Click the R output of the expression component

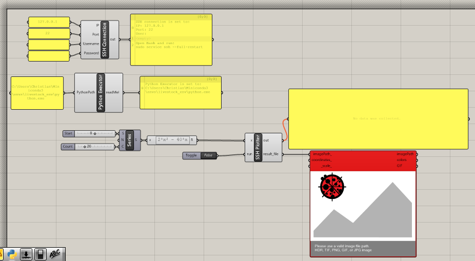pos(192,140)
